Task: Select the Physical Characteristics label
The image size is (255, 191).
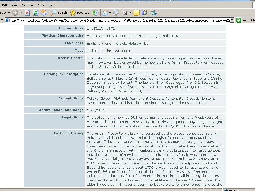Action: (x=62, y=36)
